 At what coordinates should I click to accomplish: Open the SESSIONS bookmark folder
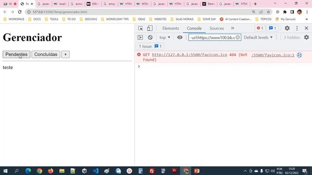pyautogui.click(x=88, y=19)
